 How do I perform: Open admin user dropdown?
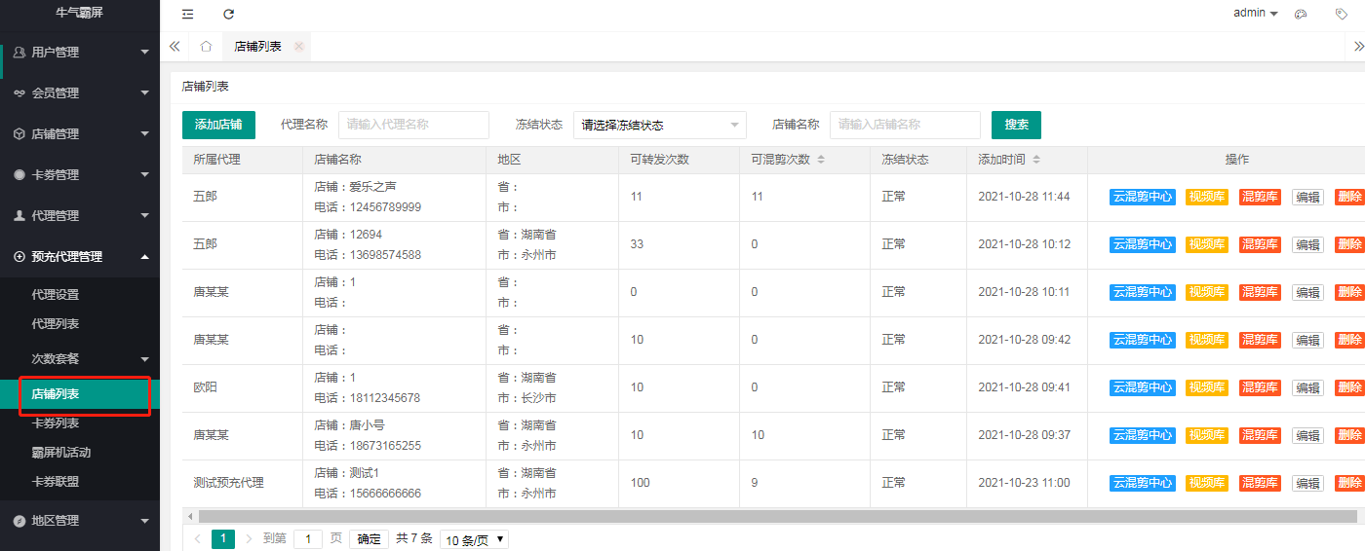(1256, 13)
